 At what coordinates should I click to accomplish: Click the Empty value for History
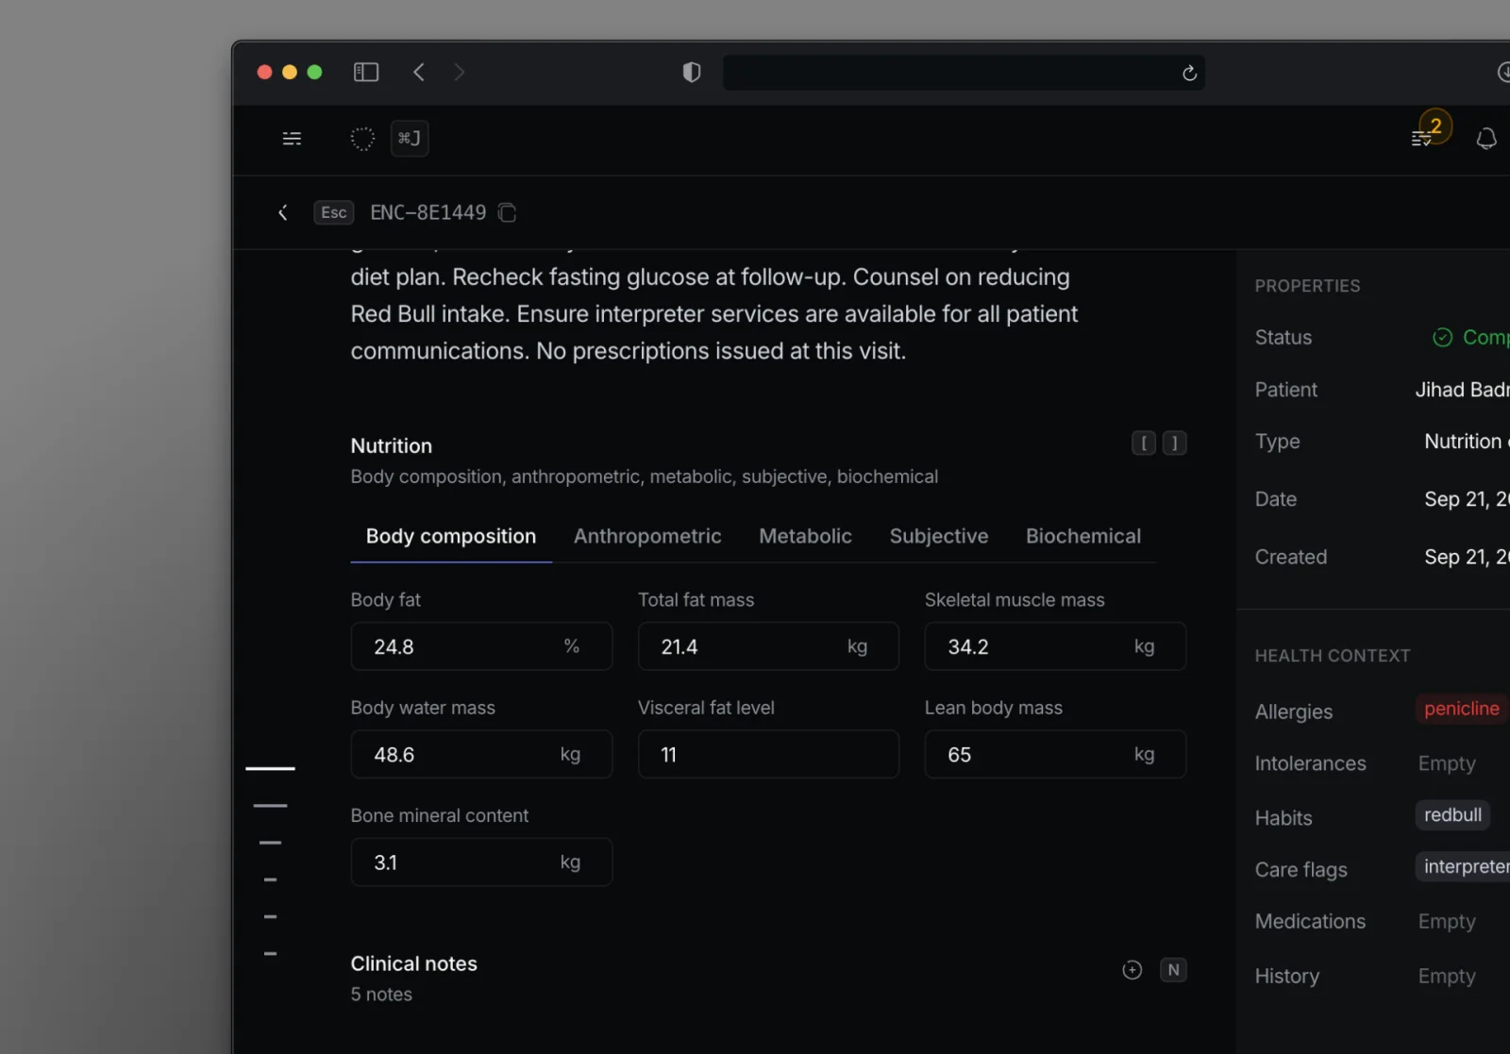[x=1447, y=976]
